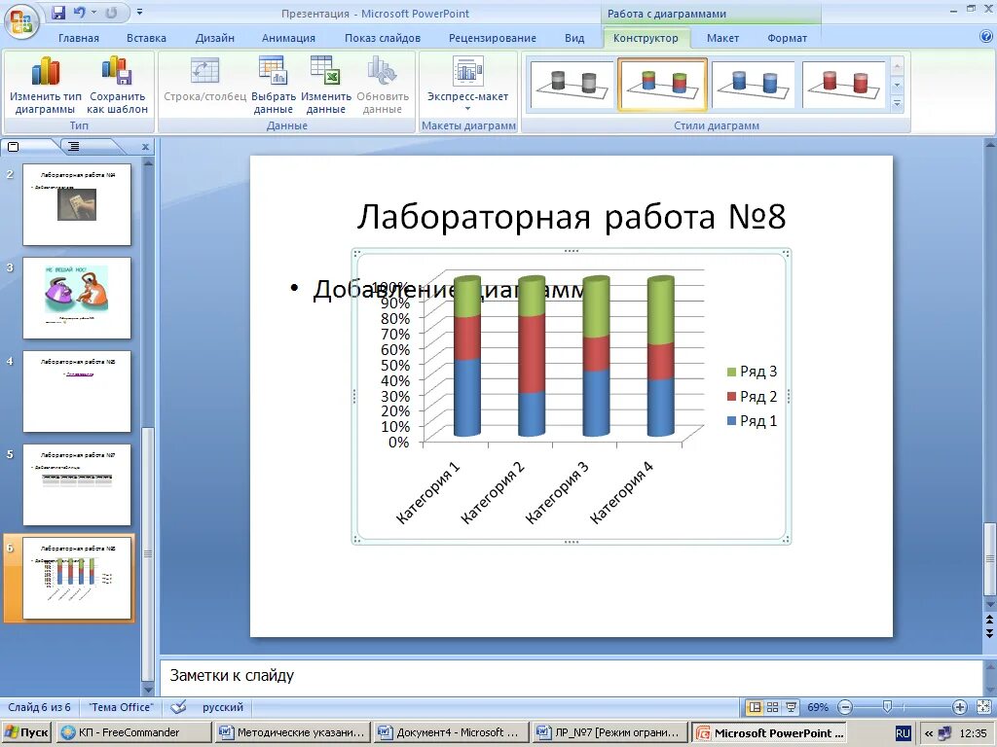Expand the chart styles gallery
The width and height of the screenshot is (997, 747).
[x=897, y=103]
